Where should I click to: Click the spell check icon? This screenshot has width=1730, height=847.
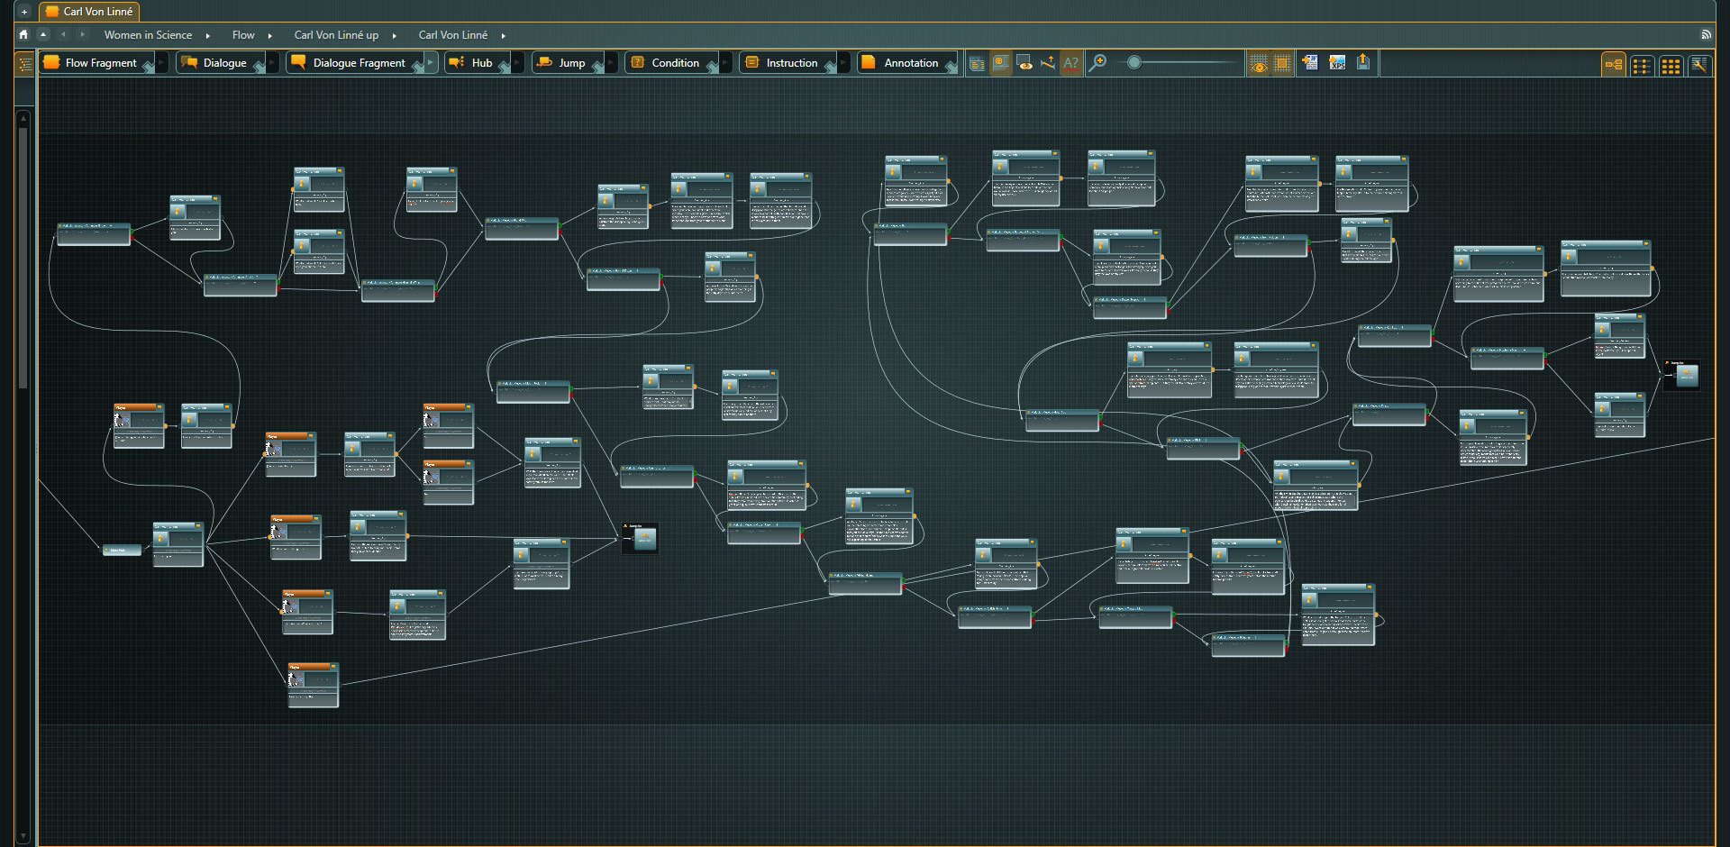tap(1070, 63)
